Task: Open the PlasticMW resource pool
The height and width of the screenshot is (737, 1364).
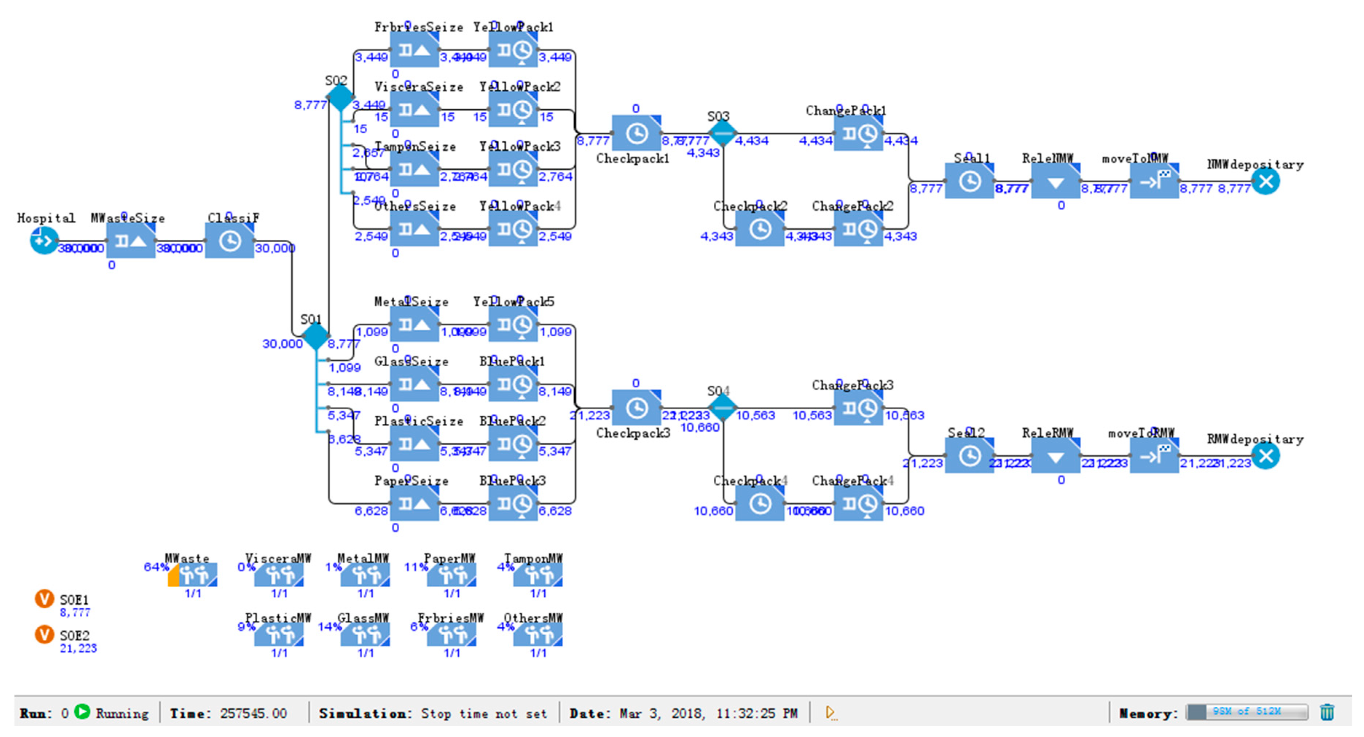Action: click(279, 635)
